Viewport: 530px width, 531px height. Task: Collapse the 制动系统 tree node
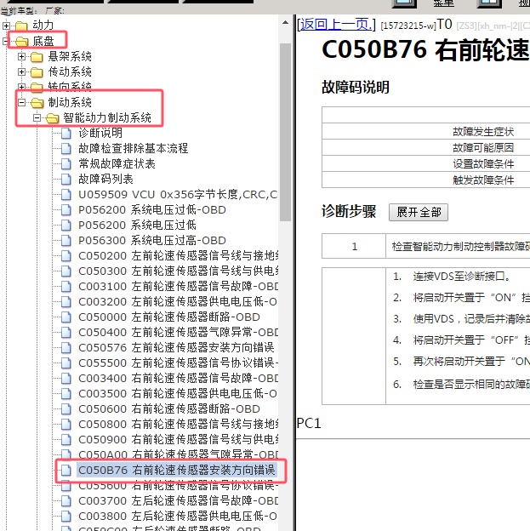pyautogui.click(x=21, y=102)
